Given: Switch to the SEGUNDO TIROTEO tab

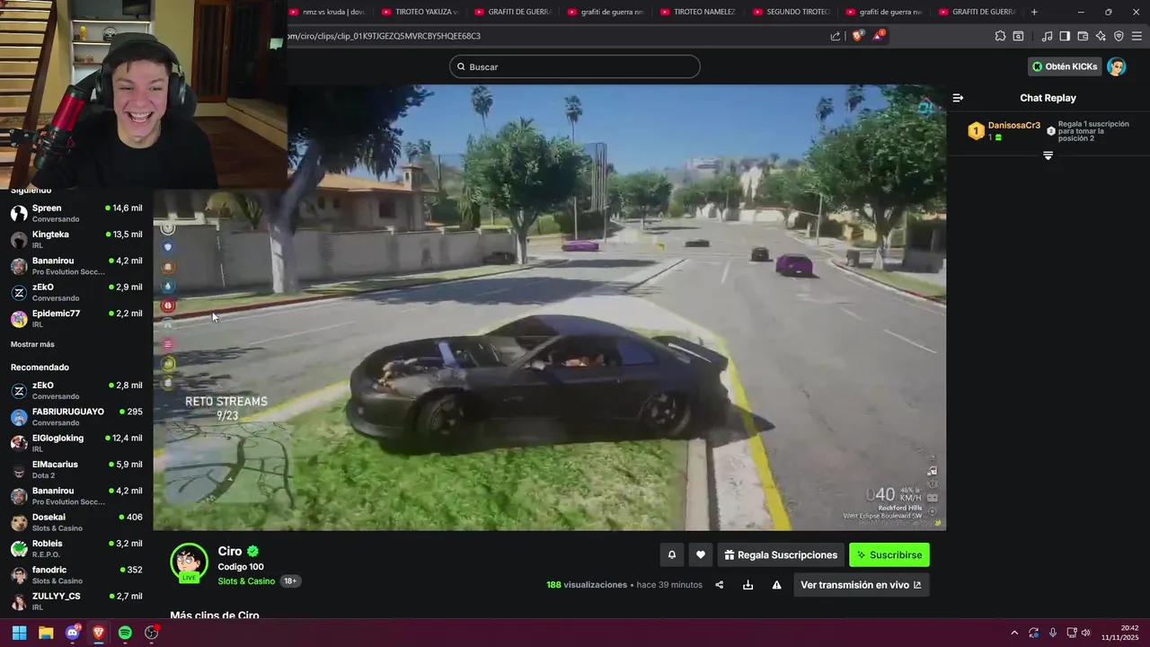Looking at the screenshot, I should click(791, 12).
